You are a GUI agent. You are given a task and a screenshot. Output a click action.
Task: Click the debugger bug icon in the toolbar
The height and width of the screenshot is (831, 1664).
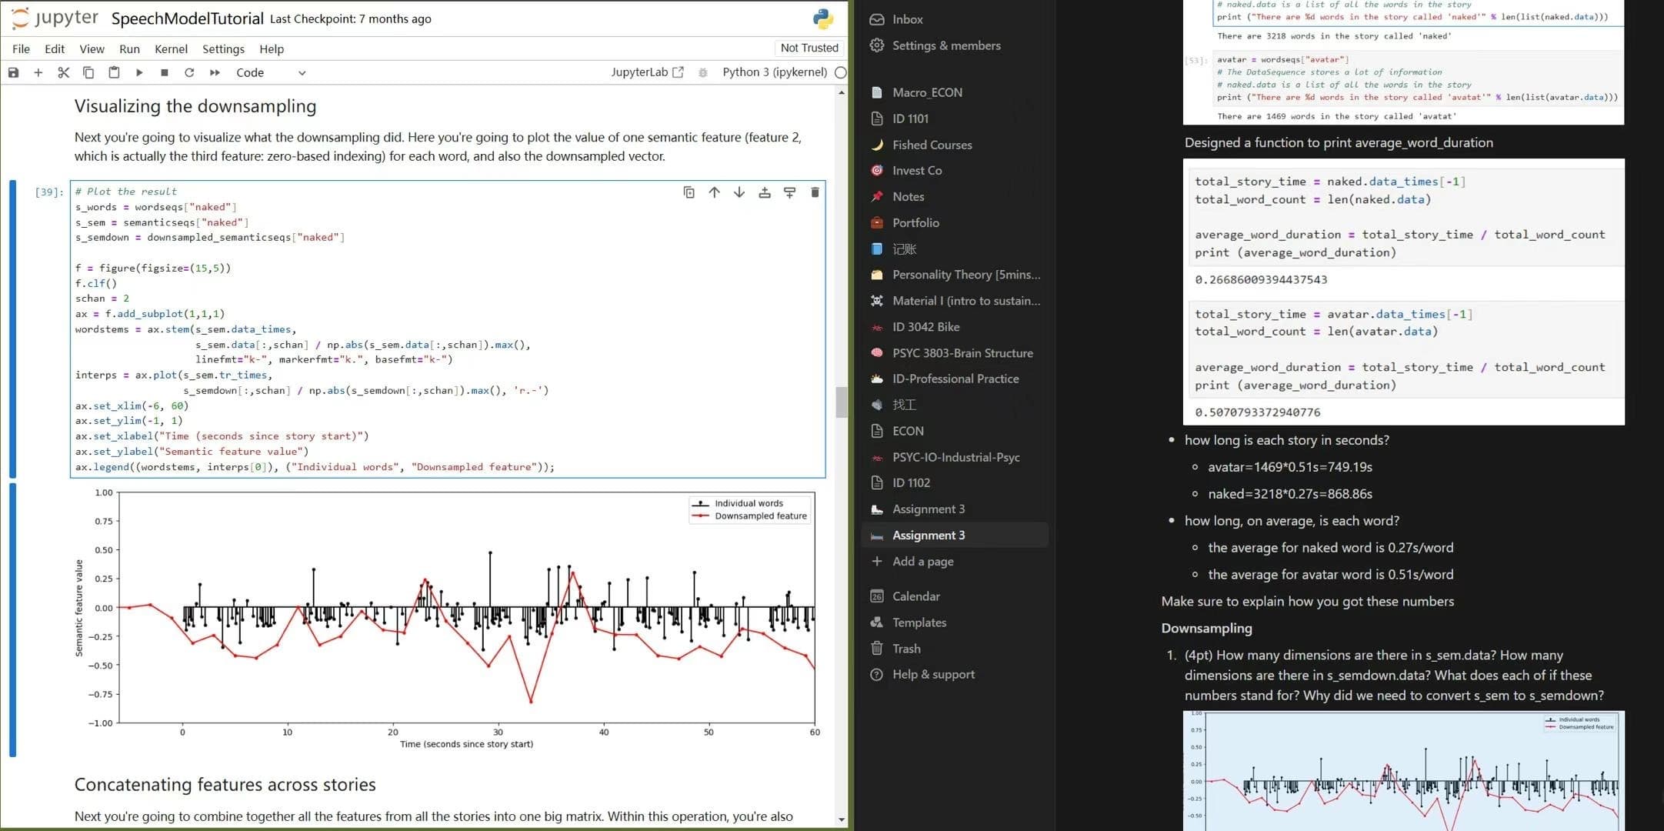click(x=702, y=72)
